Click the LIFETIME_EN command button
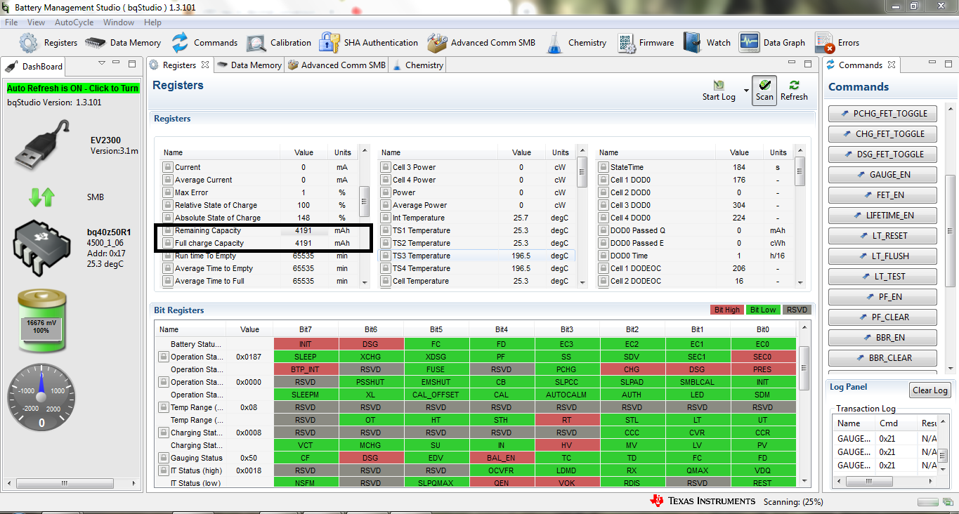Screen dimensions: 959x514 [x=882, y=216]
